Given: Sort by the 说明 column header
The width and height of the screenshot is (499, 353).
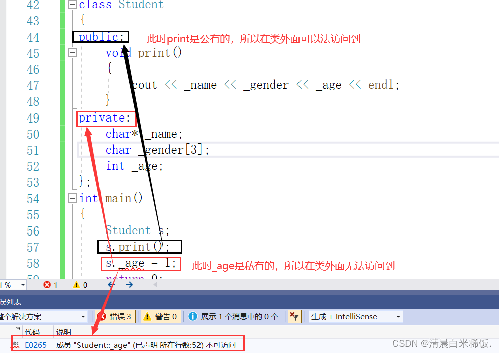Looking at the screenshot, I should click(64, 332).
